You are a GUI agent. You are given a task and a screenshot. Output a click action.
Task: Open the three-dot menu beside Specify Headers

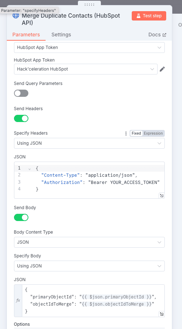[126, 133]
